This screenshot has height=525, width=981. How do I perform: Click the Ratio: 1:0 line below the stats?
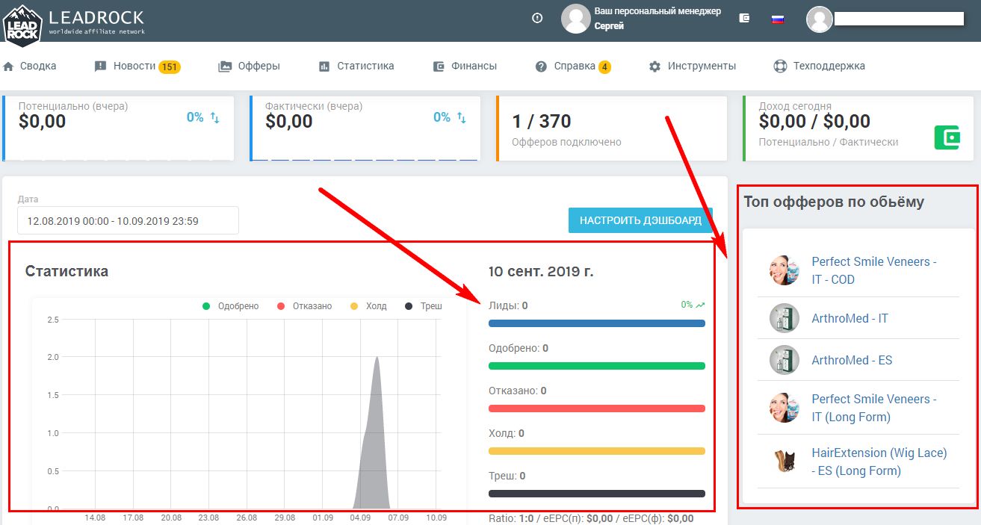591,518
